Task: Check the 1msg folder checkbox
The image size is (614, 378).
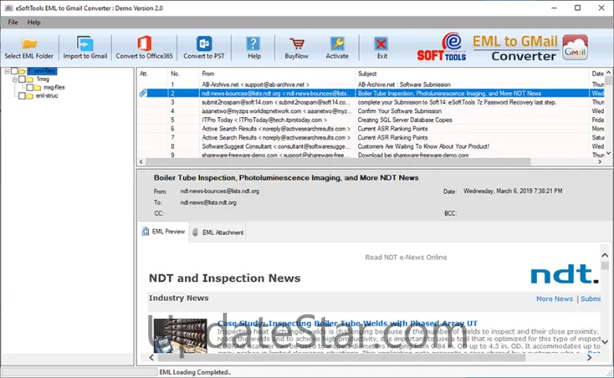Action: coord(22,79)
